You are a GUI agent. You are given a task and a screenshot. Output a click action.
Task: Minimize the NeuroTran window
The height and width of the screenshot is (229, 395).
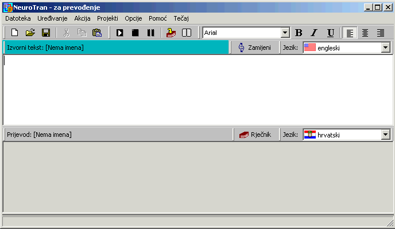[368, 7]
